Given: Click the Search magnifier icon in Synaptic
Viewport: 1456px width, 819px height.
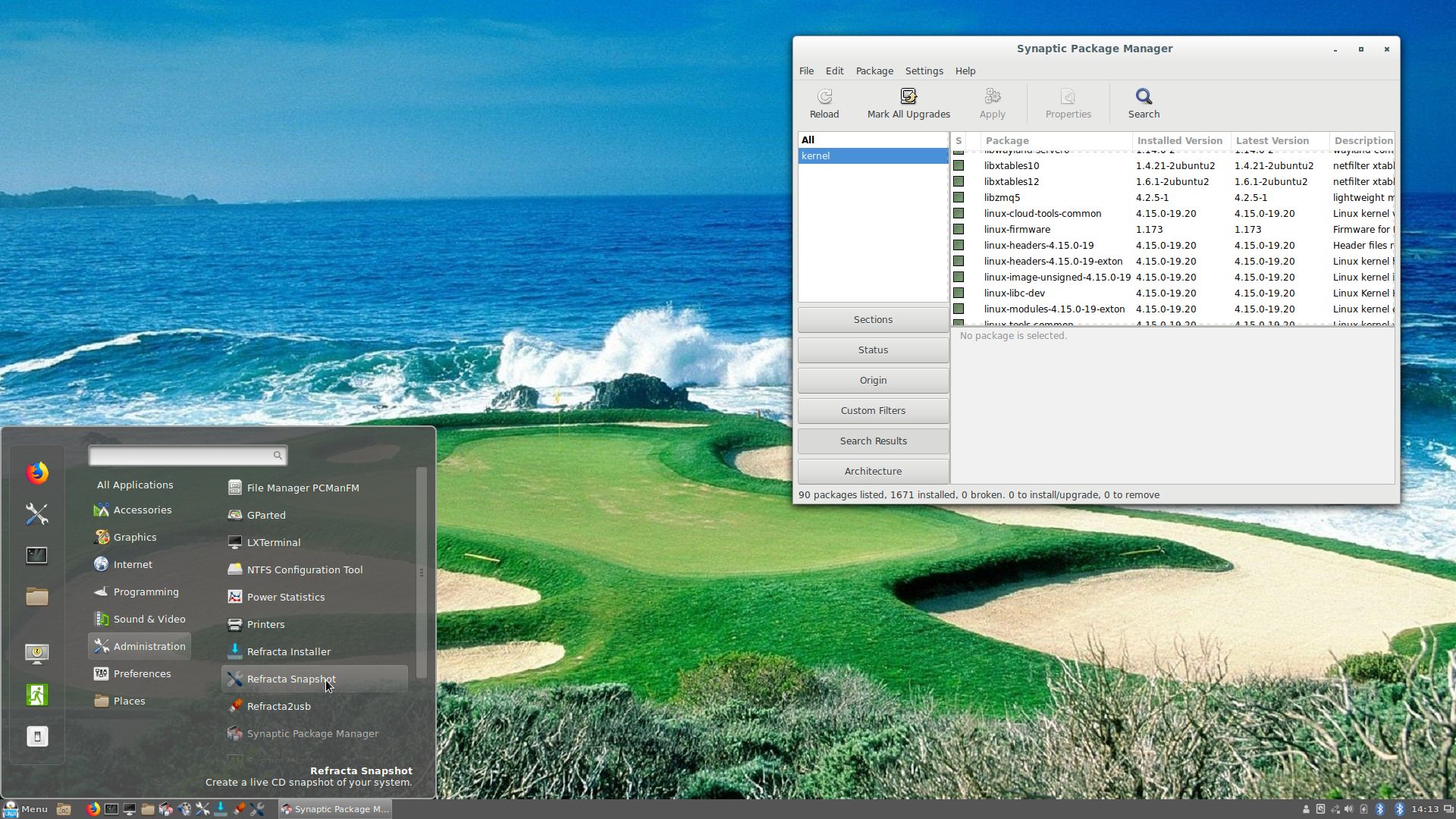Looking at the screenshot, I should pyautogui.click(x=1143, y=103).
